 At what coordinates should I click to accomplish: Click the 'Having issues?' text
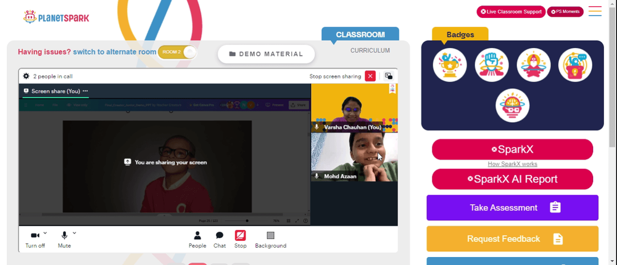44,52
